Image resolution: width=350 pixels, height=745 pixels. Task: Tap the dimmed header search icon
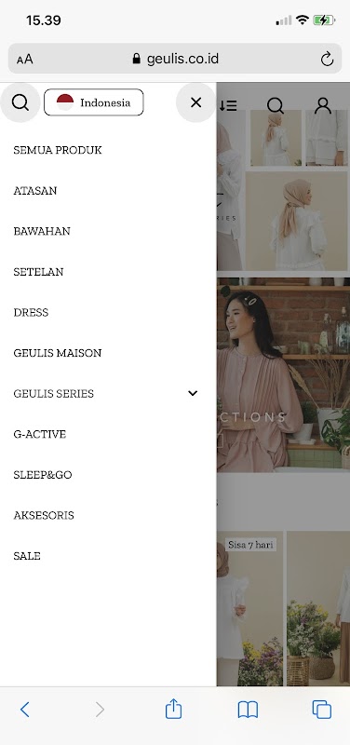(276, 105)
